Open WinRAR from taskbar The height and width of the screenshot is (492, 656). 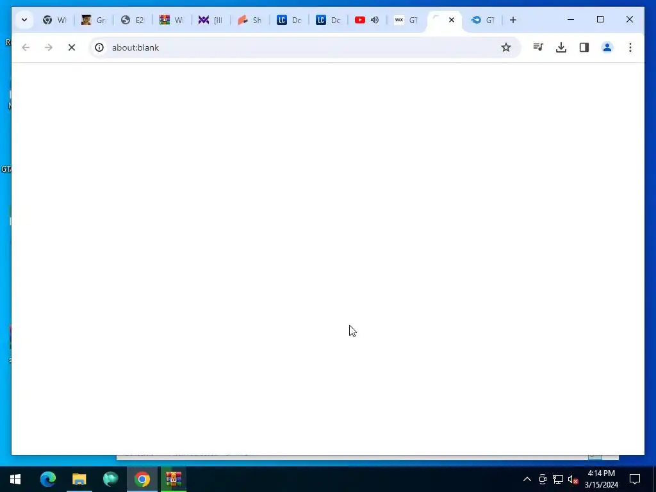[173, 479]
